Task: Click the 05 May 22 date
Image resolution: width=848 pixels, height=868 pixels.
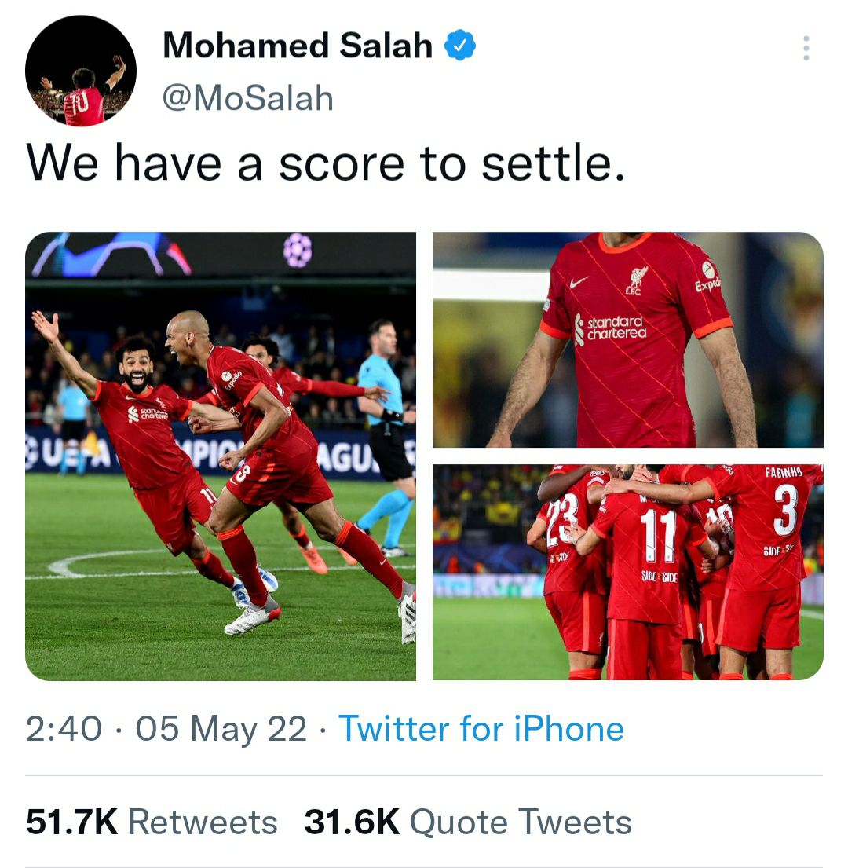Action: pos(221,728)
